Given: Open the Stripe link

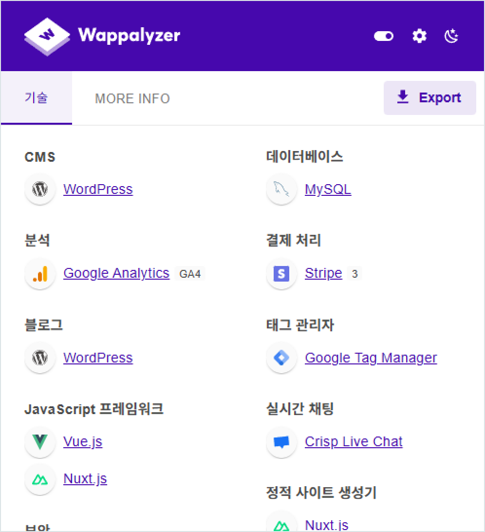Looking at the screenshot, I should pyautogui.click(x=323, y=273).
